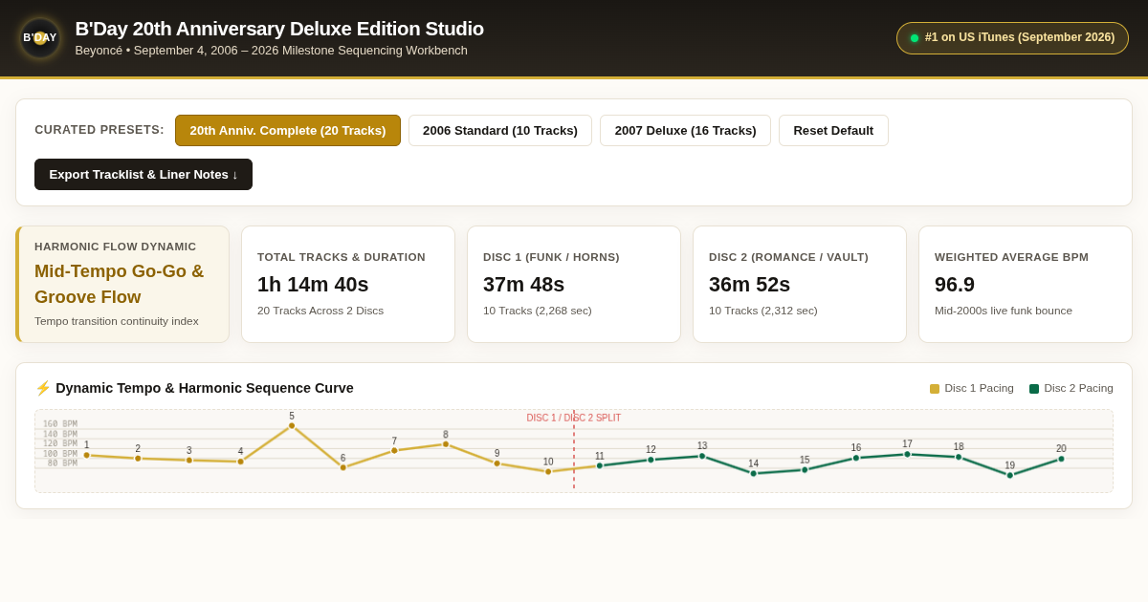Click the 36m 52s Disc 2 duration

point(750,285)
